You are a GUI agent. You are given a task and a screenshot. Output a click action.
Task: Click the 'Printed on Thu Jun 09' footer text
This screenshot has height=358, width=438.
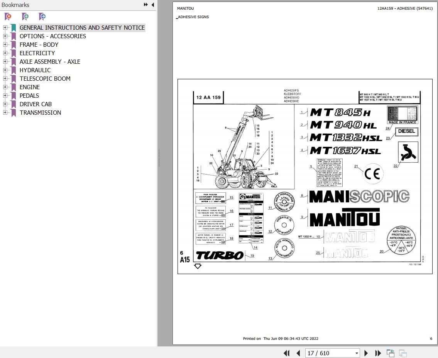(281, 338)
